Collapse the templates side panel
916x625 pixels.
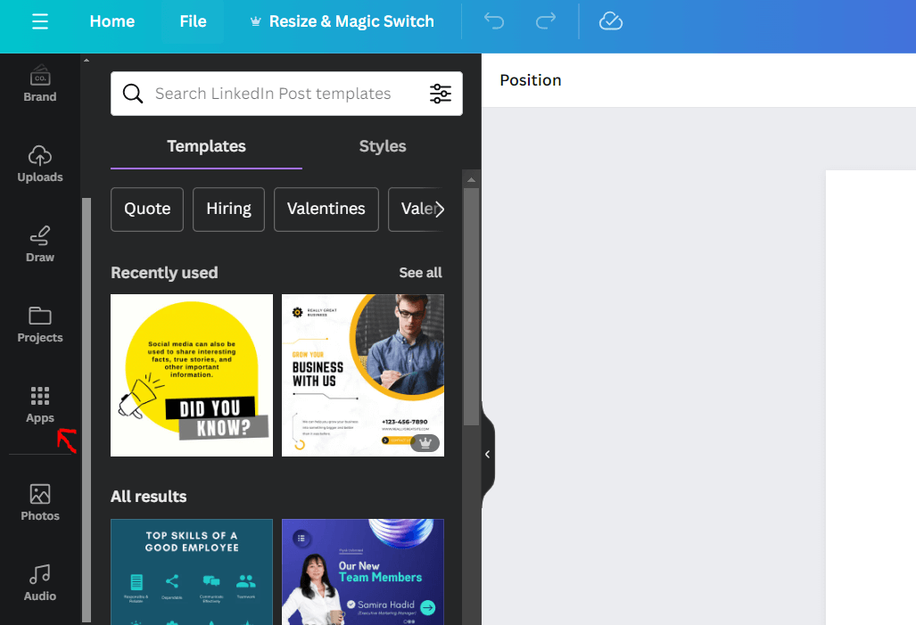click(486, 453)
